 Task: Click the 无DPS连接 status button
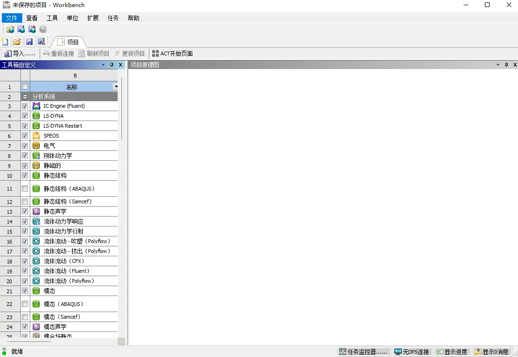tap(413, 352)
